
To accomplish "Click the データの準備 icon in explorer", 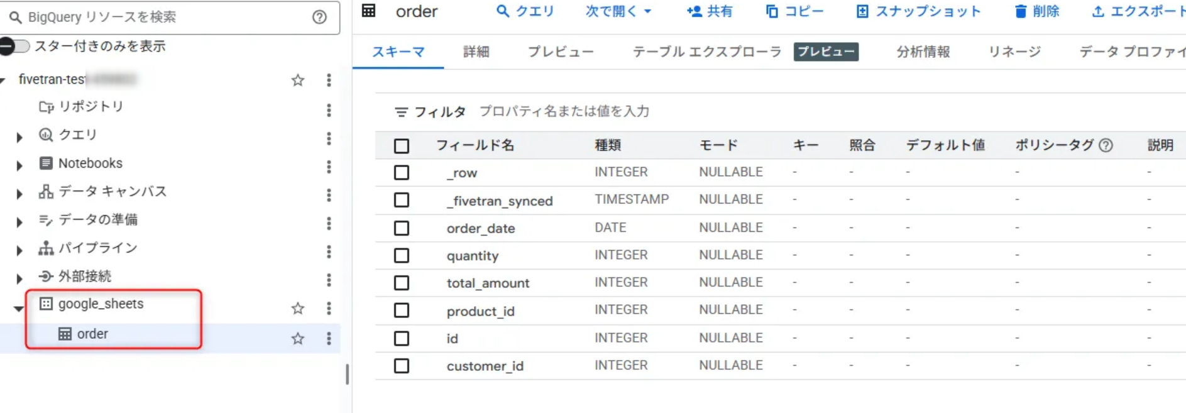I will click(46, 220).
